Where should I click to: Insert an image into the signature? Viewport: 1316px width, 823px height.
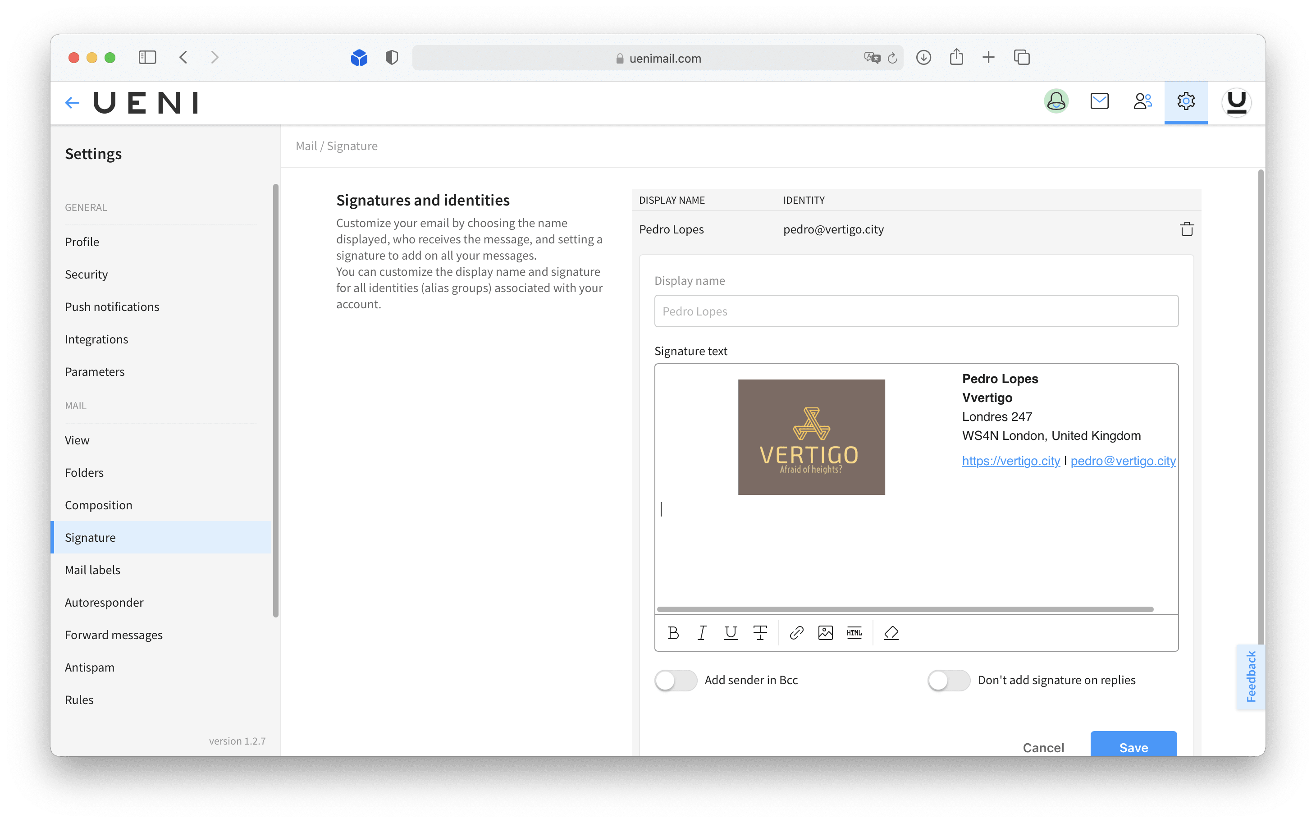coord(825,632)
